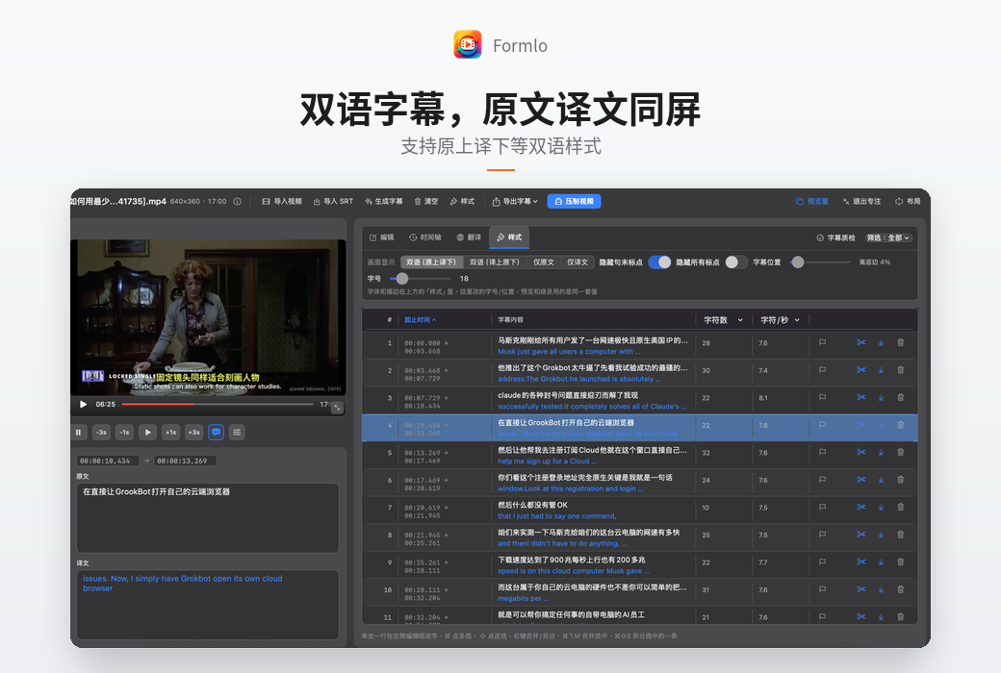
Task: Click the +1s seek button
Action: point(170,433)
